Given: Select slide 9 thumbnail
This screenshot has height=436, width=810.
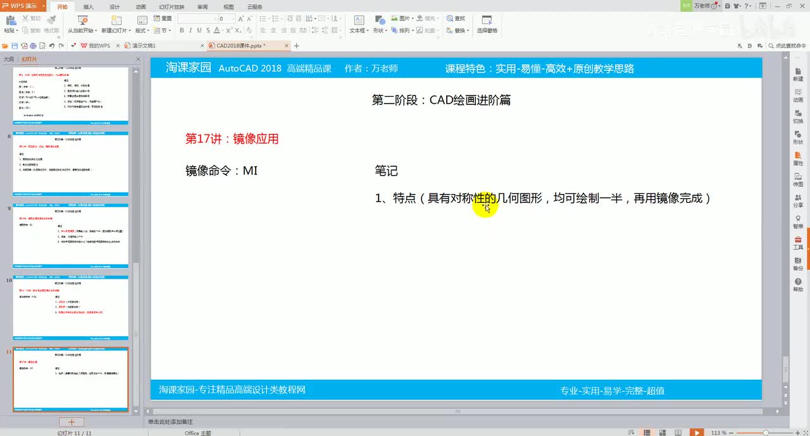Looking at the screenshot, I should pyautogui.click(x=71, y=236).
